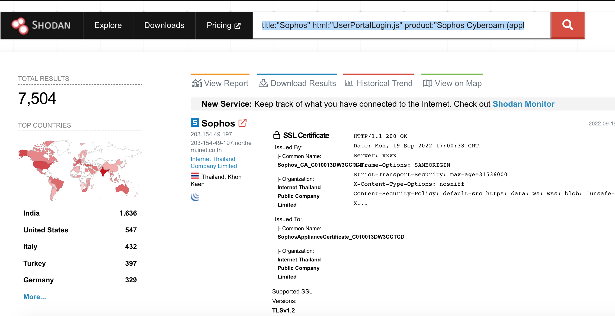Click the SSL Certificate padlock icon
Image resolution: width=615 pixels, height=316 pixels.
click(277, 135)
